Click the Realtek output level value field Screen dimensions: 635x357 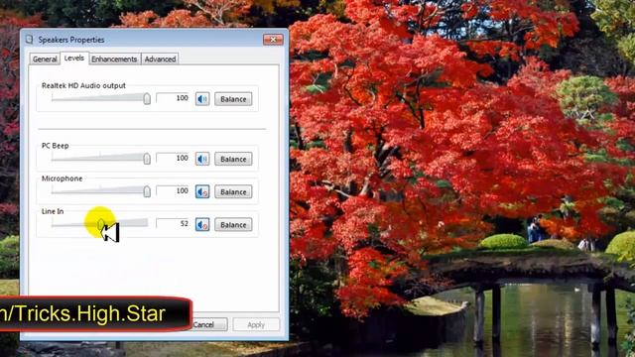[173, 98]
